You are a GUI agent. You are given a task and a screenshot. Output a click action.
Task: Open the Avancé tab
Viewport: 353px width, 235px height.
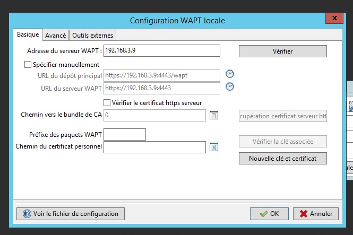(55, 36)
